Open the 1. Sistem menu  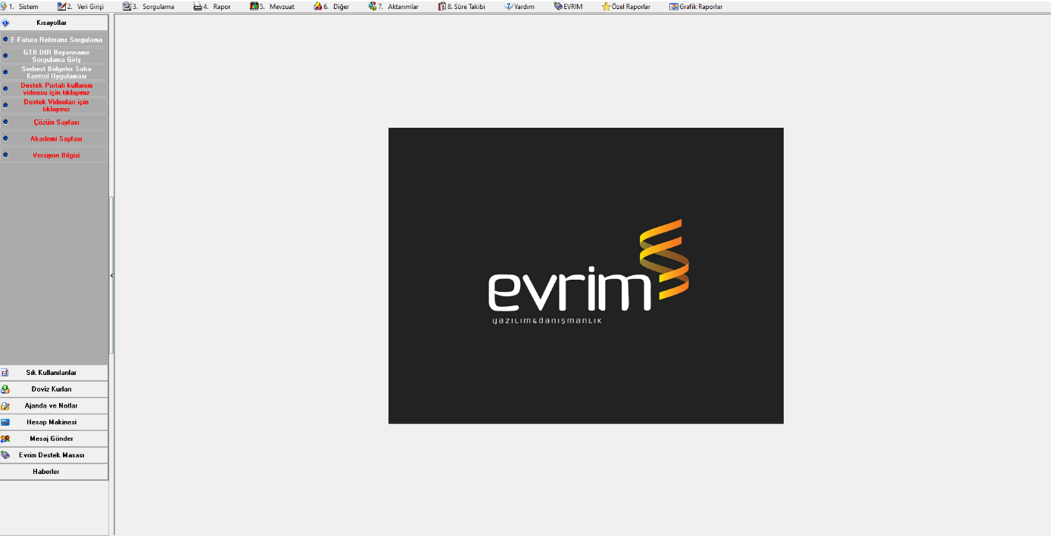(20, 7)
